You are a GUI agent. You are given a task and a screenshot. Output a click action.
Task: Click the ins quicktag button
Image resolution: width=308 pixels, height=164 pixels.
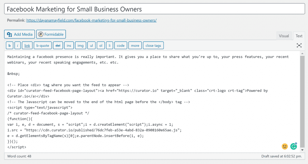coord(69,46)
